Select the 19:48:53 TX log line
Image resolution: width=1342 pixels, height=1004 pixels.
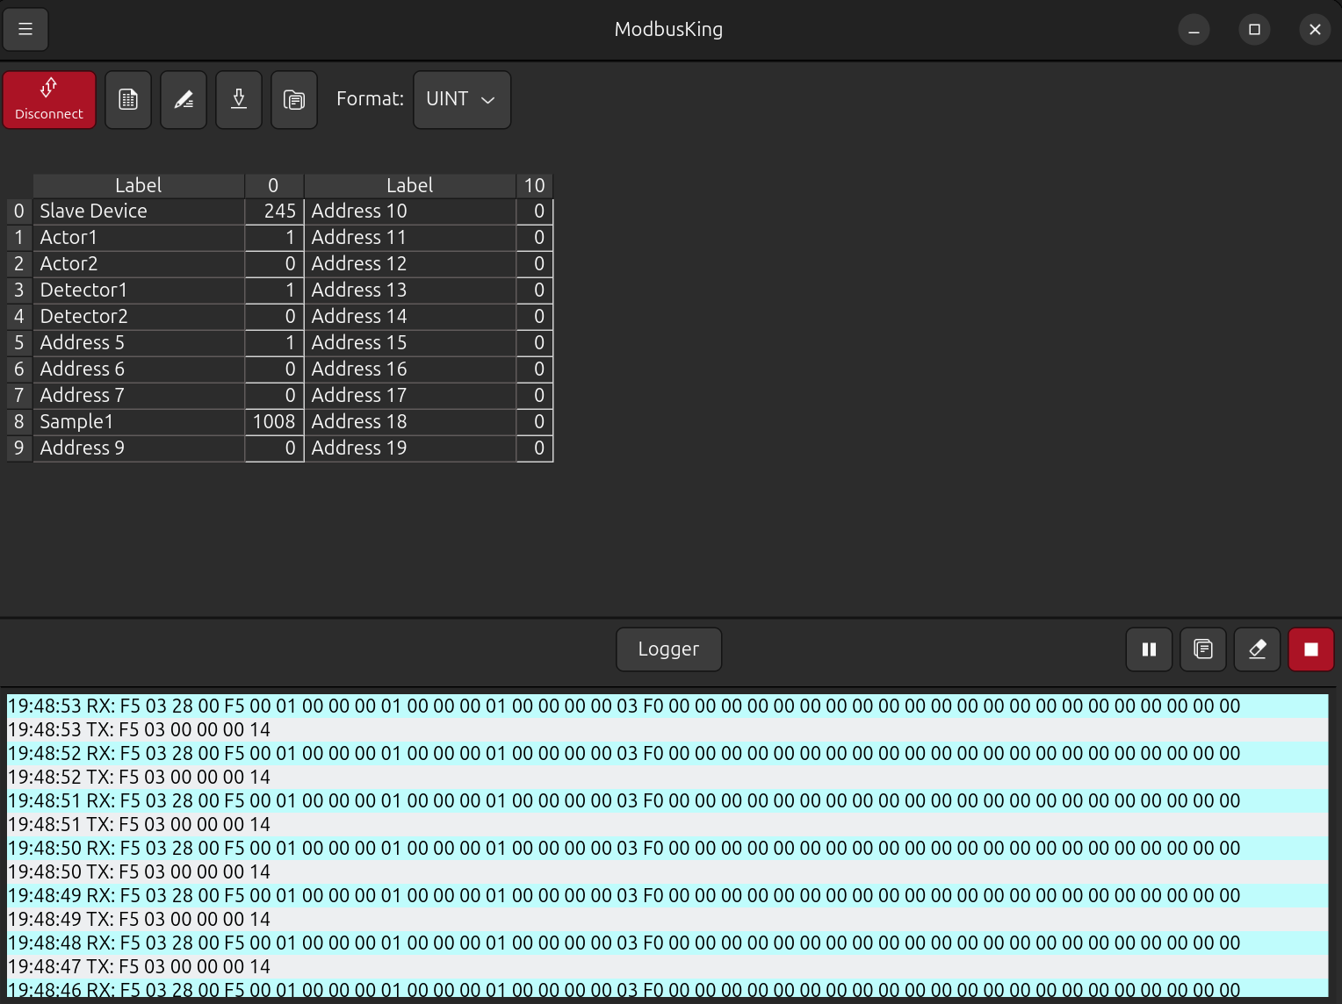(139, 730)
